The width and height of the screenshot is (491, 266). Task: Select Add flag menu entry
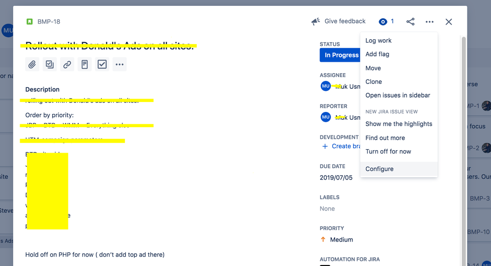399,54
